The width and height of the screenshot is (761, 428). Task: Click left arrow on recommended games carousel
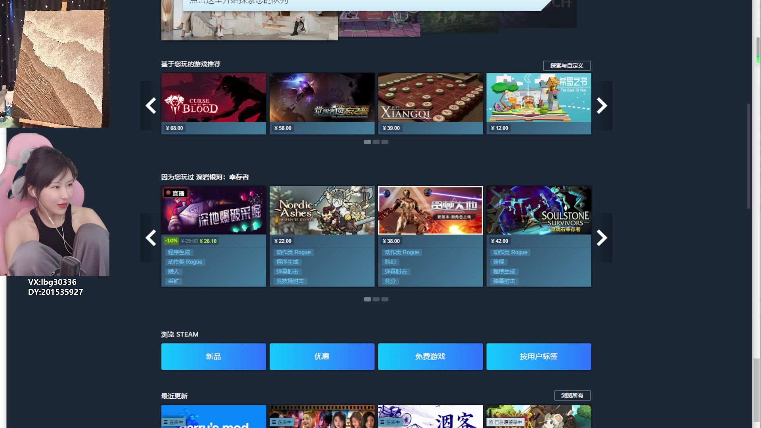(x=151, y=105)
